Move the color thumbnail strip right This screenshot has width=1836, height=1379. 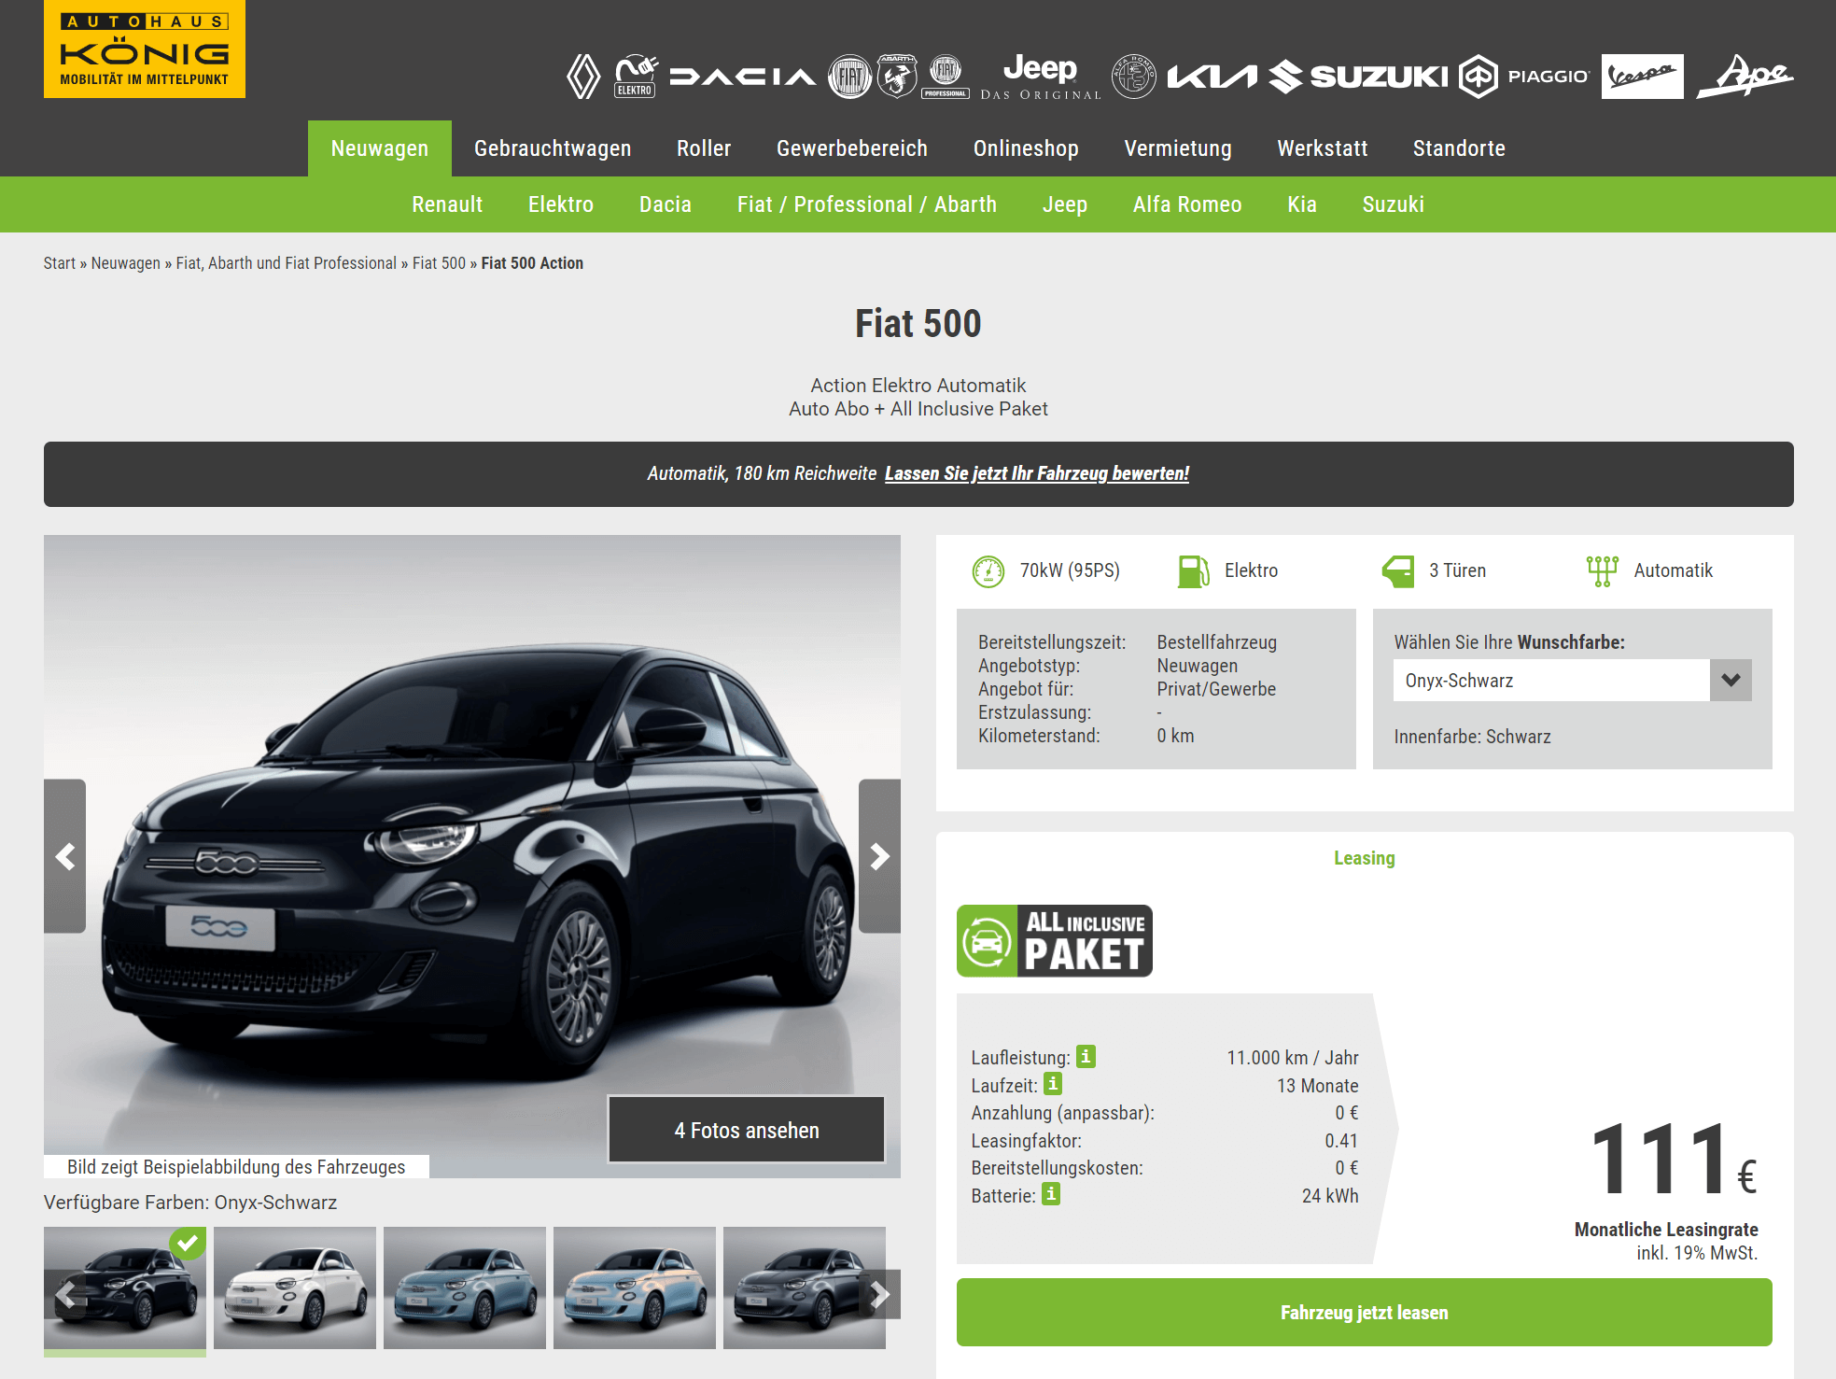[x=879, y=1295]
